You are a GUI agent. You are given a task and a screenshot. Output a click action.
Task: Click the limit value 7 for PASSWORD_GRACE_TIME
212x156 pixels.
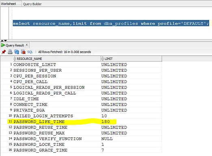click(103, 150)
